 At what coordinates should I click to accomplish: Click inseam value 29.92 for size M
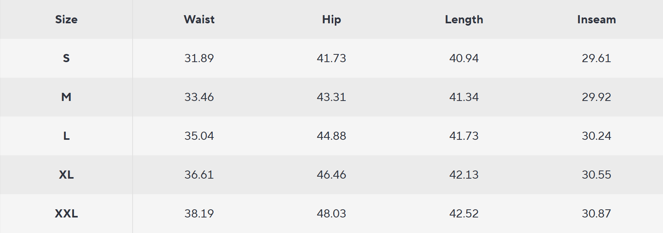[596, 97]
